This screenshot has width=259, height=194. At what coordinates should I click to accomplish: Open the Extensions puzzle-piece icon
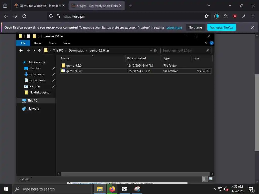click(x=226, y=16)
